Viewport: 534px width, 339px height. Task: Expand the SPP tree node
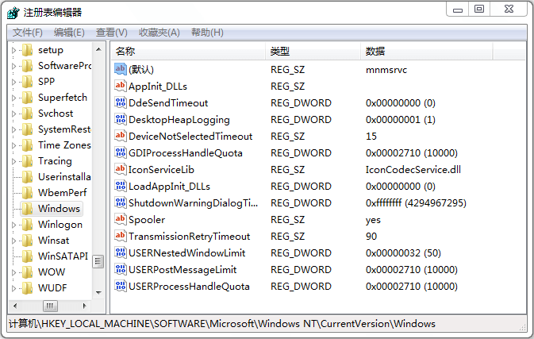tap(13, 82)
